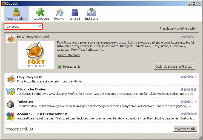Open the Wszystkie wyniki (5) link
The height and width of the screenshot is (140, 203).
point(19,129)
